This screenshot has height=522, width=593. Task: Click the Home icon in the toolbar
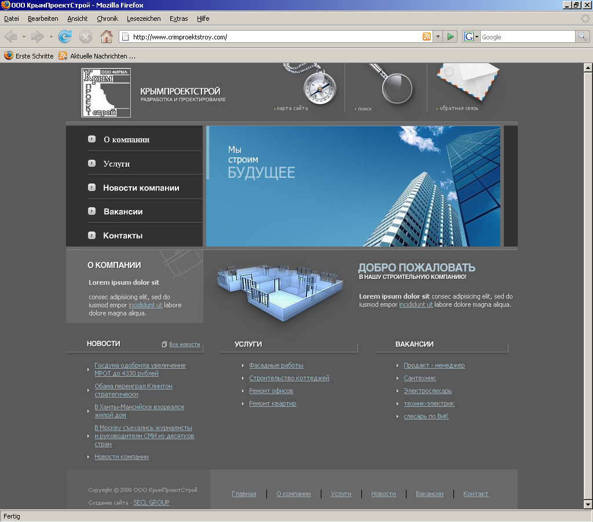click(x=106, y=37)
